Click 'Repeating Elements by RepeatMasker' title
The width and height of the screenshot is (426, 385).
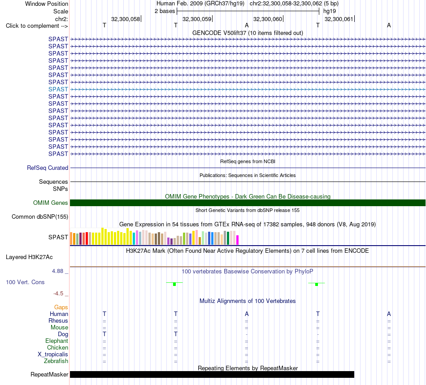coord(248,368)
